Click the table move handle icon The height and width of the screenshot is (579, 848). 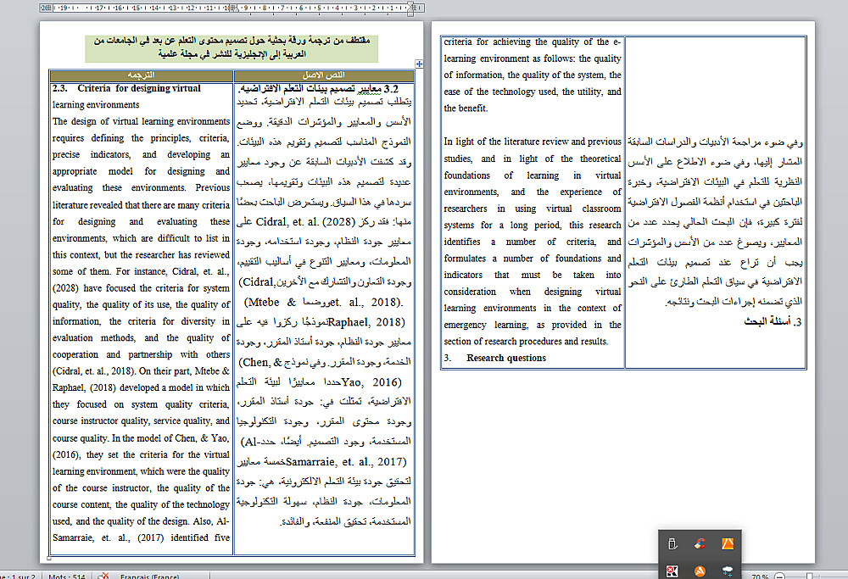(x=419, y=64)
